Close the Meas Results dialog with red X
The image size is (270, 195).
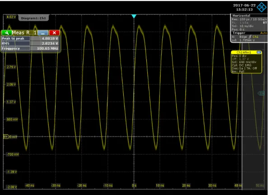point(54,32)
